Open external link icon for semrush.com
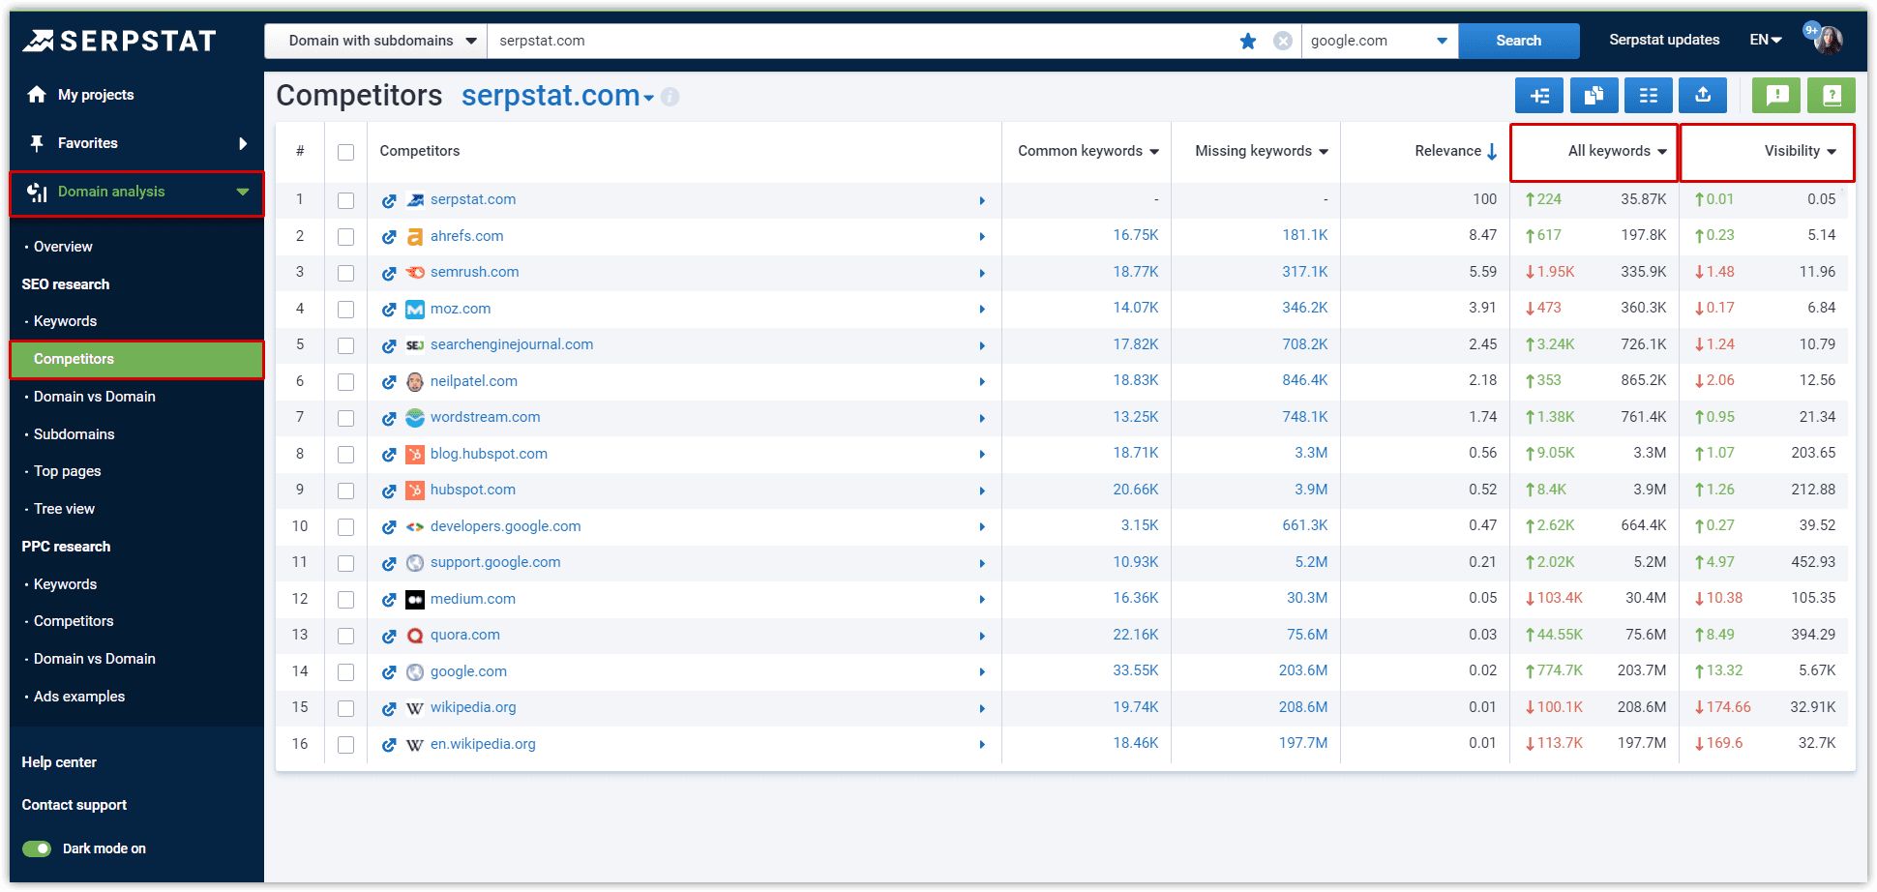This screenshot has height=892, width=1877. click(x=389, y=273)
